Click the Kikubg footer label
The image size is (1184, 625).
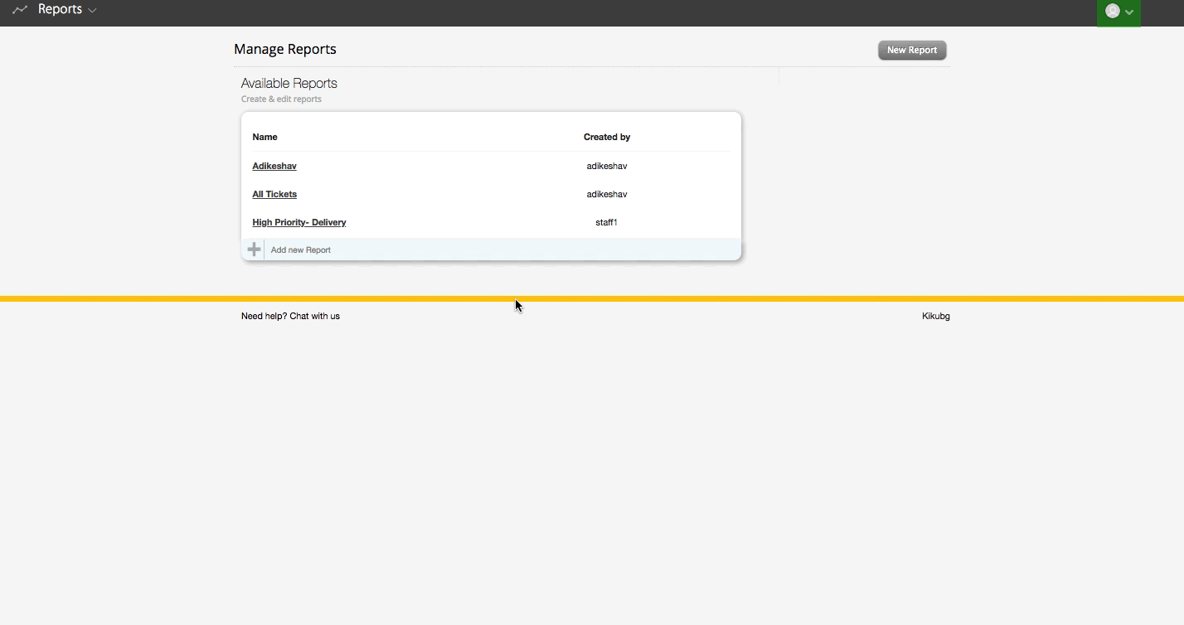[935, 316]
